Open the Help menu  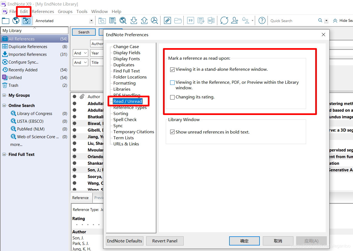tap(116, 11)
